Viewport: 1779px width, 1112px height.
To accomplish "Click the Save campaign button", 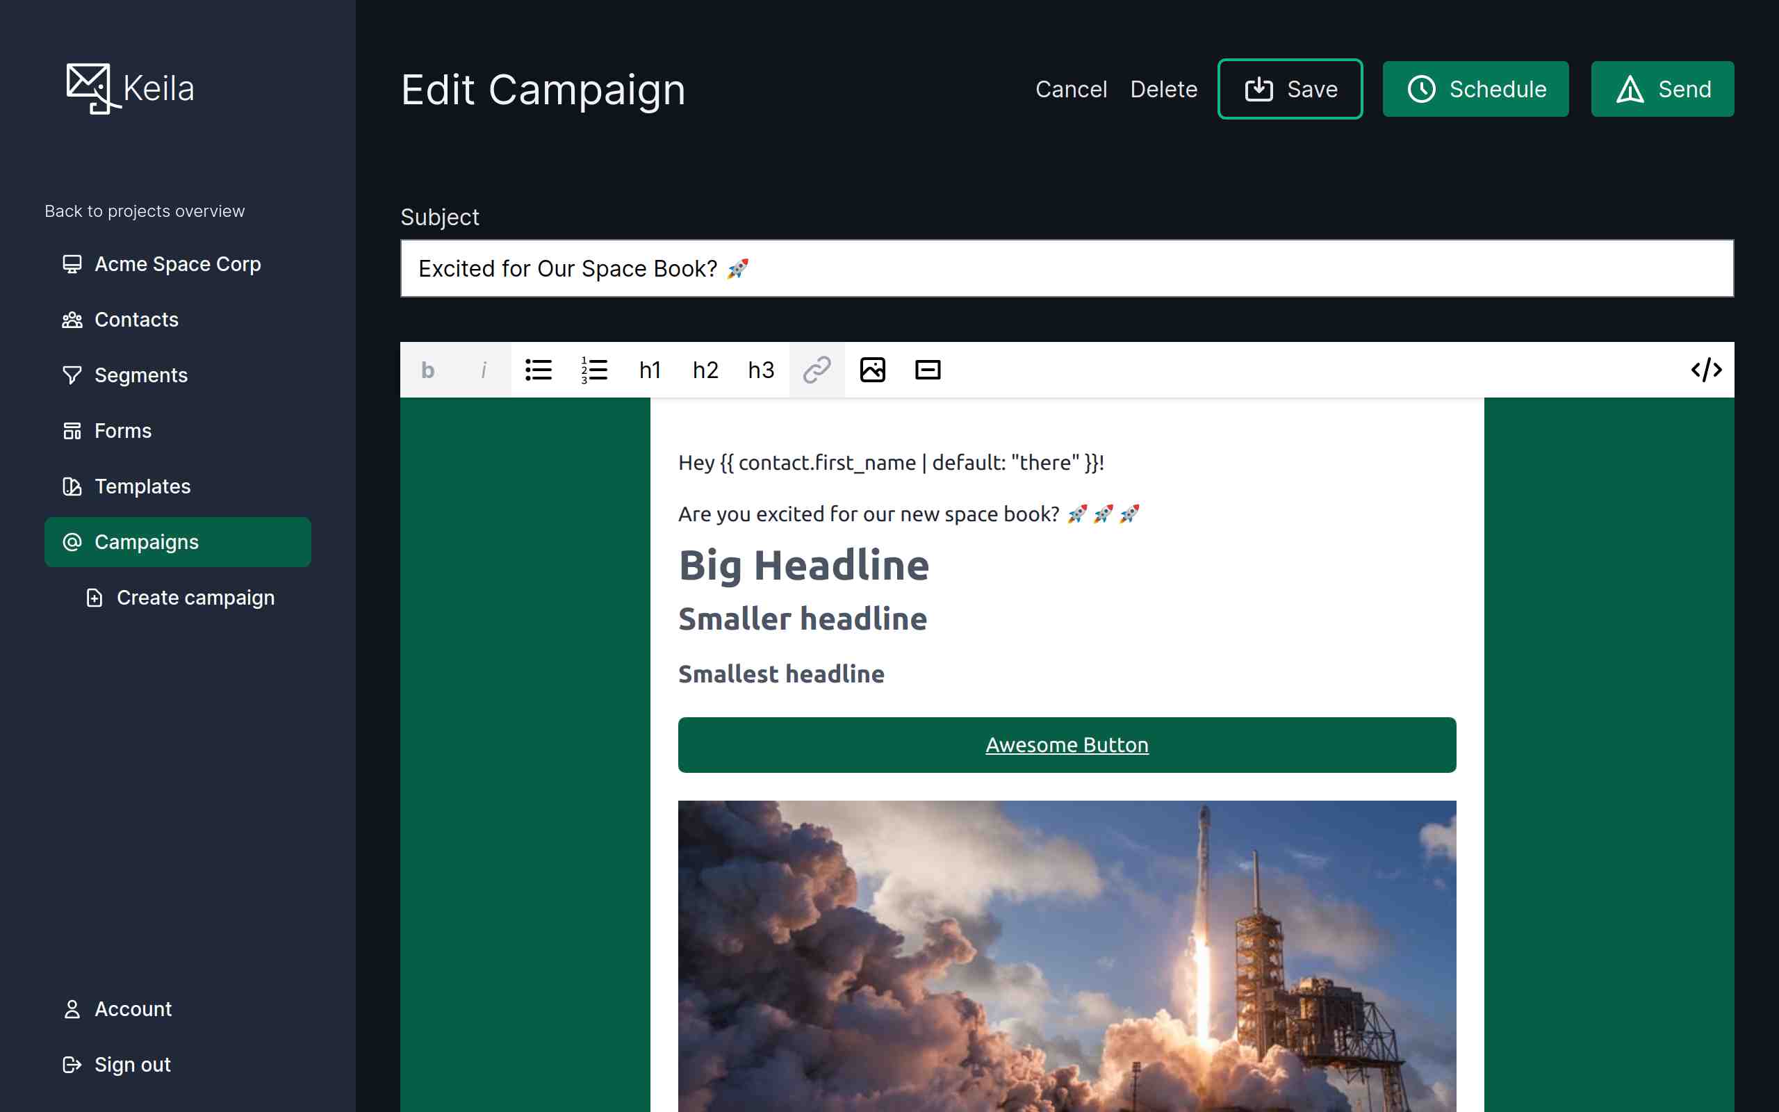I will 1290,88.
